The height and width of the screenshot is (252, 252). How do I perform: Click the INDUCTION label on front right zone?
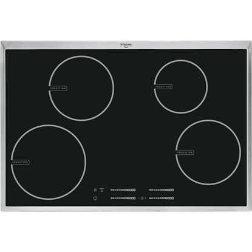(x=185, y=152)
